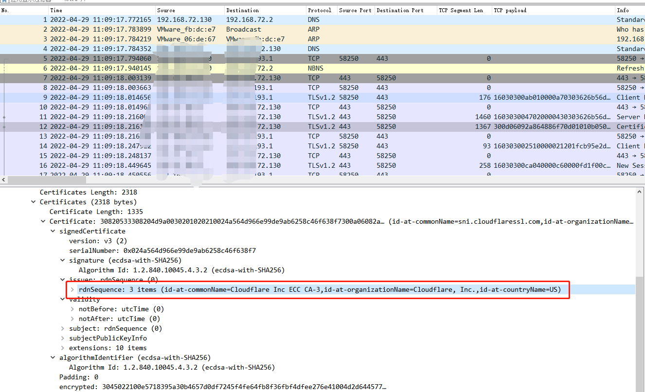Expand the rdnSequence: 3 items node

pos(72,290)
